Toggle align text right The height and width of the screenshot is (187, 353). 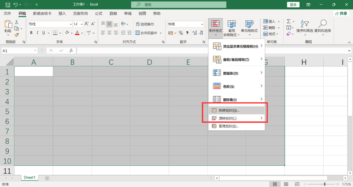116,33
